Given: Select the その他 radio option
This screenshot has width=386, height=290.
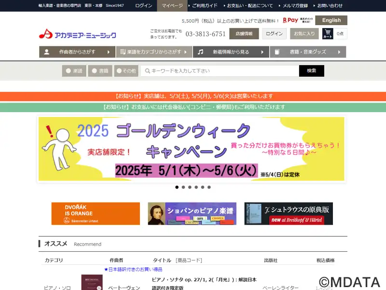Looking at the screenshot, I should point(126,71).
